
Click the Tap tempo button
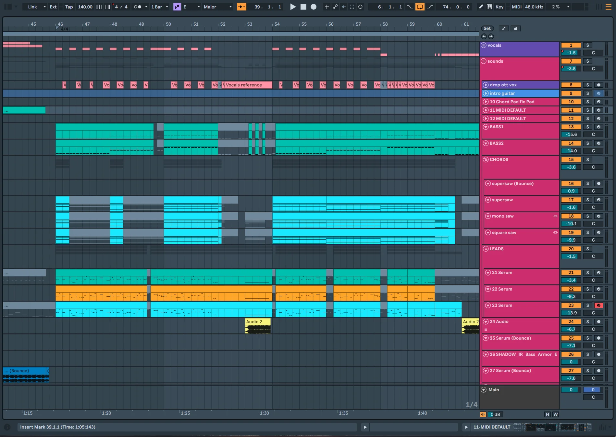tap(69, 7)
